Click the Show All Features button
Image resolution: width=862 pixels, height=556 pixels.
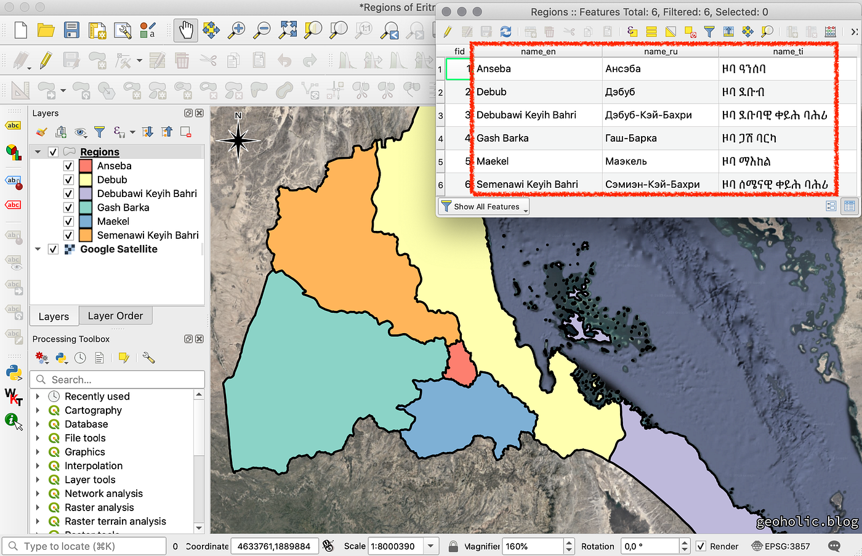pos(483,206)
